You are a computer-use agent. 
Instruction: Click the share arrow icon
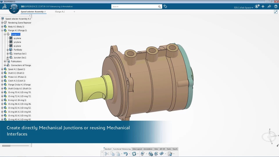coord(269,6)
